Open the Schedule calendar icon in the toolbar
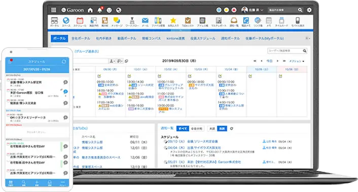 coord(80,22)
